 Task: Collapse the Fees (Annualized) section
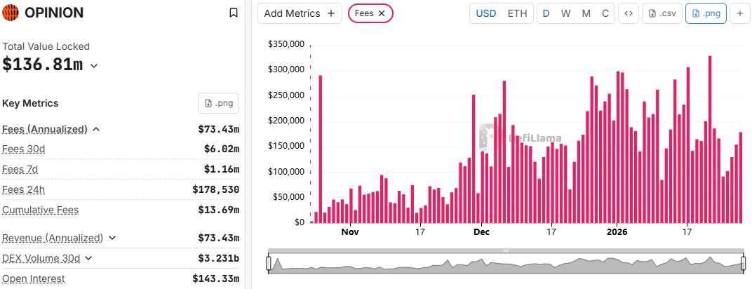click(x=96, y=129)
